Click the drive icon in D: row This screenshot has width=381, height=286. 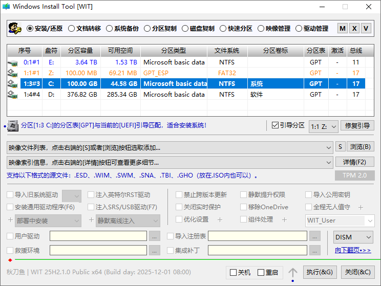pos(13,95)
